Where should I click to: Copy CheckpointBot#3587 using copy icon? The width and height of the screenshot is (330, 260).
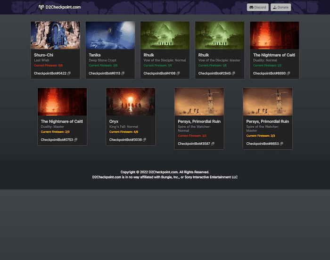pos(213,144)
